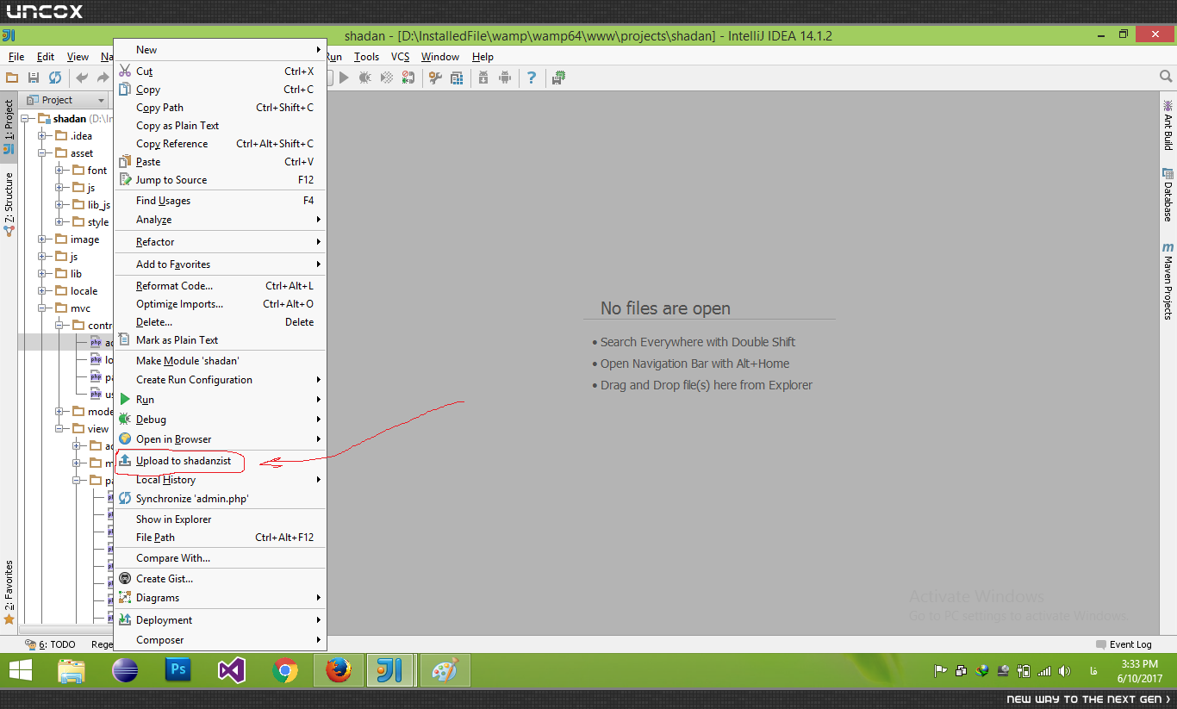Click the Help question mark toolbar icon
The image size is (1177, 709).
coord(532,78)
